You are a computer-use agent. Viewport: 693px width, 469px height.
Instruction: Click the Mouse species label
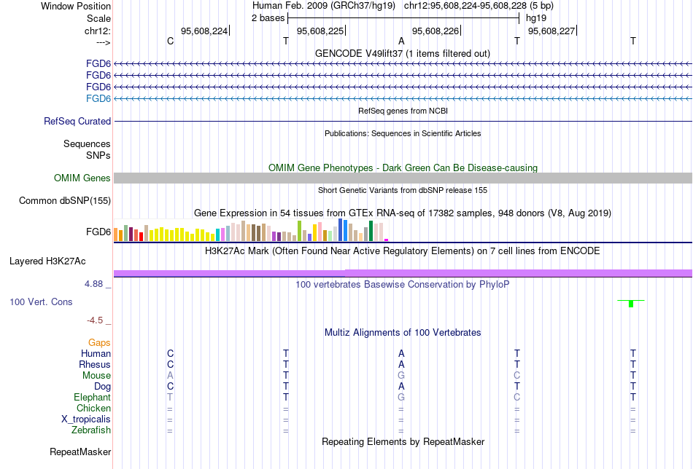tap(96, 376)
